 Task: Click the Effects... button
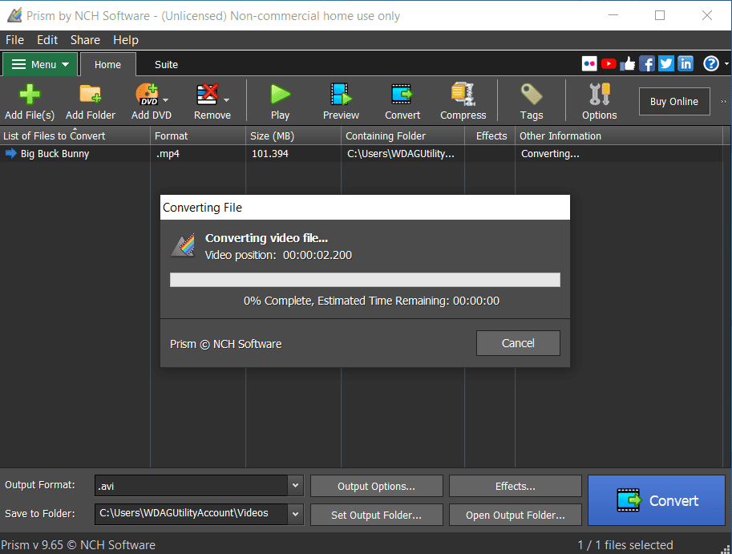(x=515, y=486)
